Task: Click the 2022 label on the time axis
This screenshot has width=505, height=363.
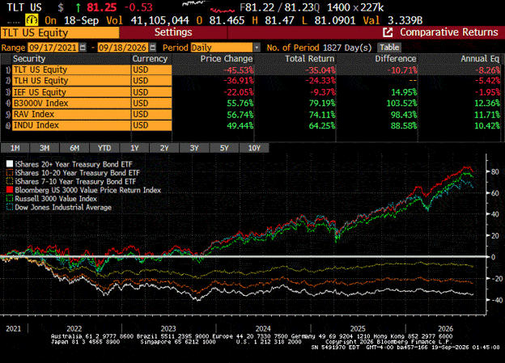Action: tap(74, 328)
